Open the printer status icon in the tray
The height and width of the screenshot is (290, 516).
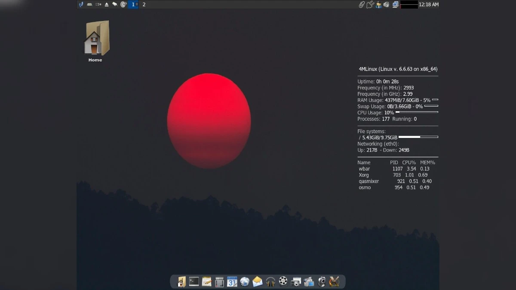[x=395, y=5]
